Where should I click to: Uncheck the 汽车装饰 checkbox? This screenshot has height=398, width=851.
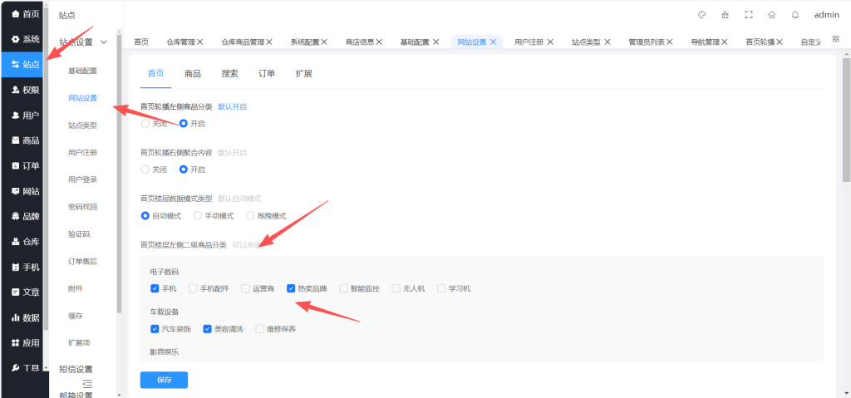[x=154, y=328]
